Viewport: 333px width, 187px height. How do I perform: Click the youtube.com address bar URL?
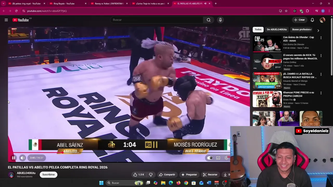pyautogui.click(x=47, y=11)
